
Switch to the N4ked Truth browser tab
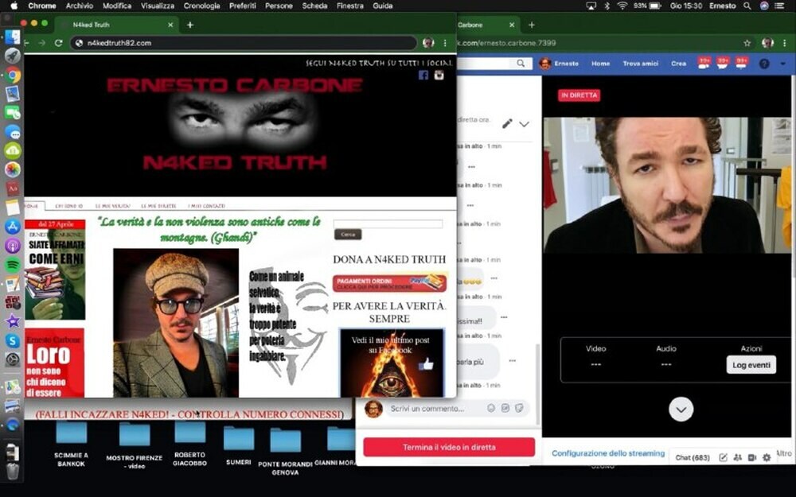(116, 25)
